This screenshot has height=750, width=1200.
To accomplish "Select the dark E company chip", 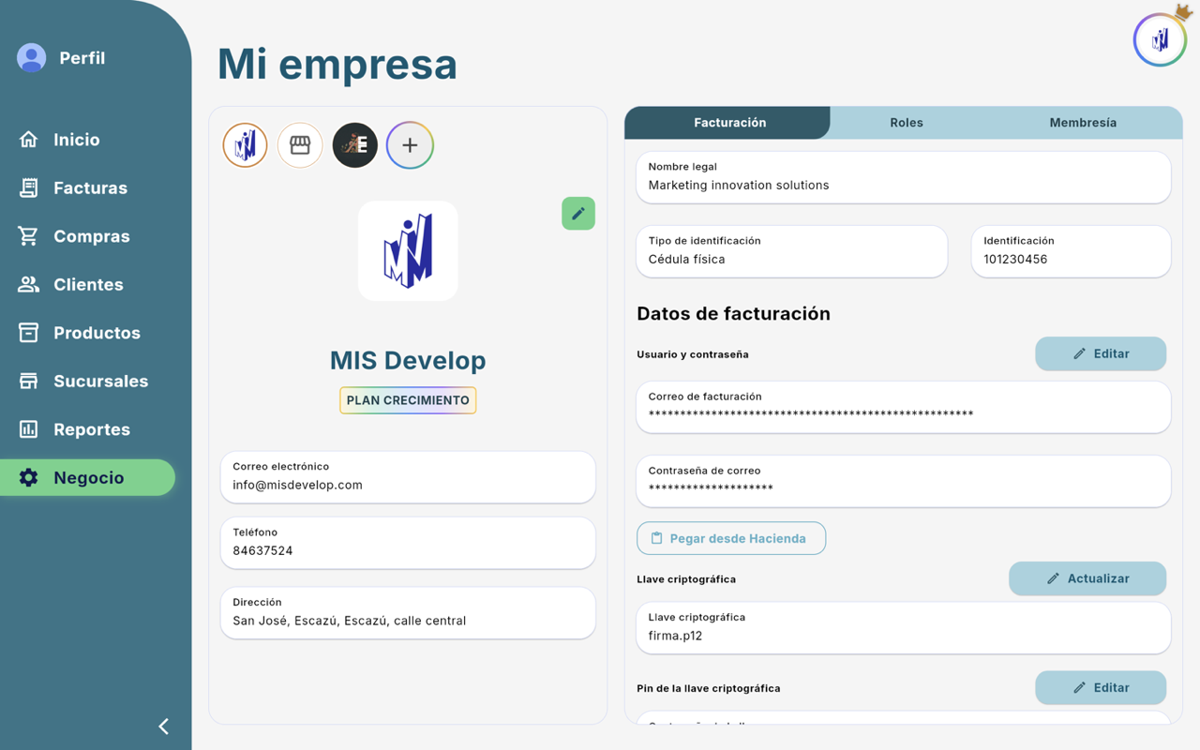I will [x=355, y=145].
